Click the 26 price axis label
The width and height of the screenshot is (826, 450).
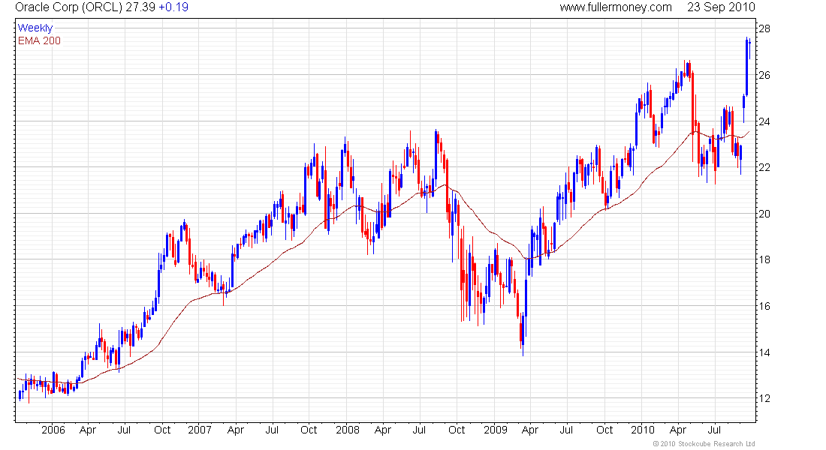pos(764,75)
